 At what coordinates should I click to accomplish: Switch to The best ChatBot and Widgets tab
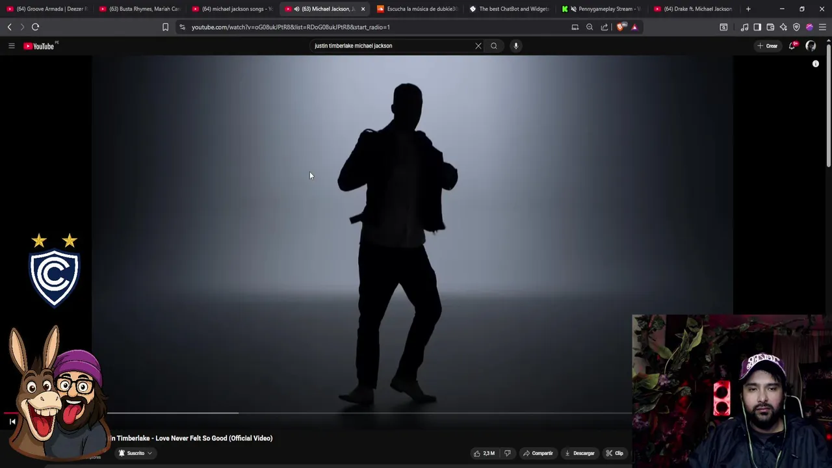click(510, 8)
